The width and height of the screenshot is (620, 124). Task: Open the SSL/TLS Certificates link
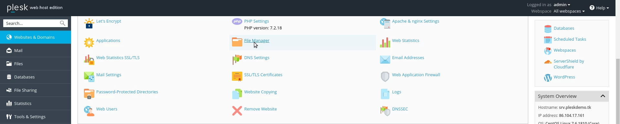click(x=263, y=75)
